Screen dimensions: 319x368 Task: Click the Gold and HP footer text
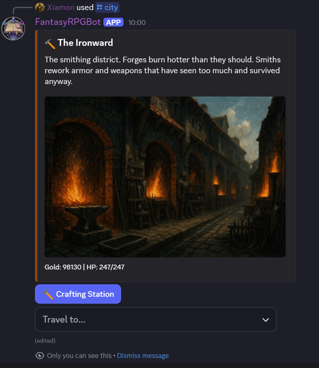coord(84,267)
